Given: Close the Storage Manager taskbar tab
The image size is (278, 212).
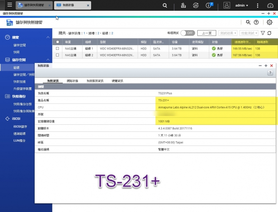Looking at the screenshot, I should (x=50, y=5).
